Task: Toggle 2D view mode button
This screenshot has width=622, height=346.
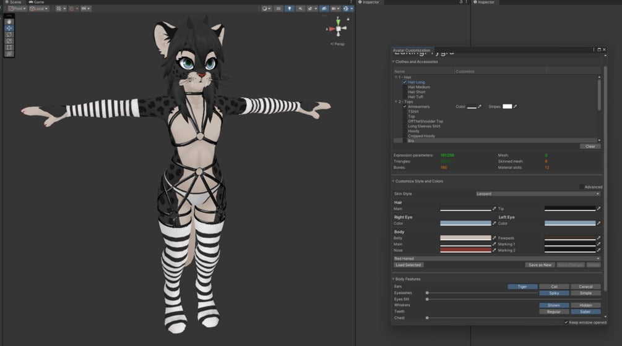Action: [278, 8]
